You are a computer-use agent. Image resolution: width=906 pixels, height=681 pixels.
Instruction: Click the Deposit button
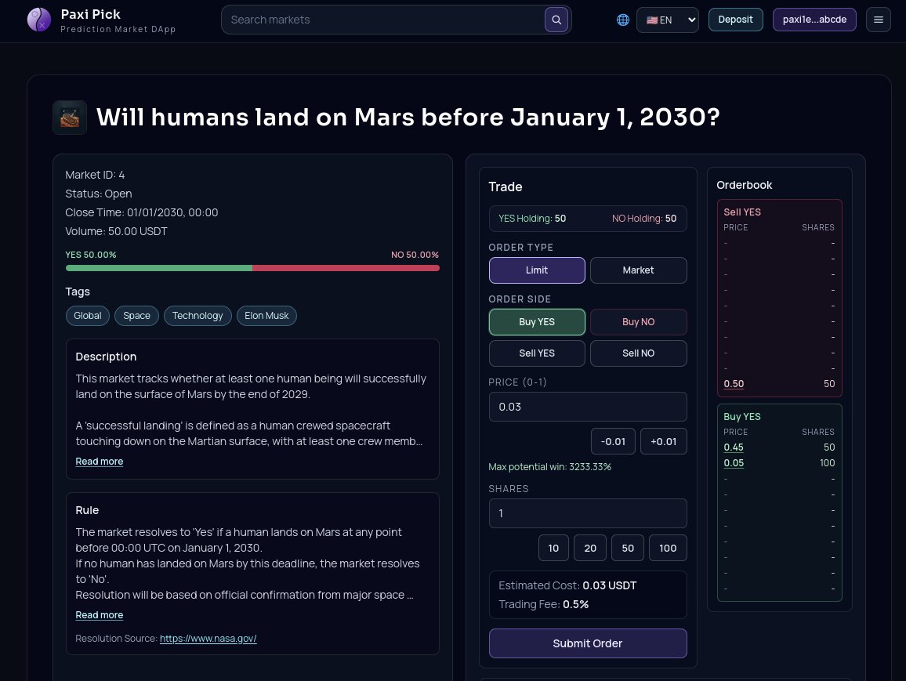736,20
